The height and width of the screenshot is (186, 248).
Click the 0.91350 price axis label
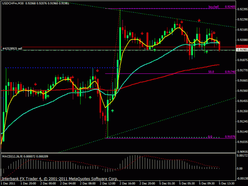click(242, 111)
